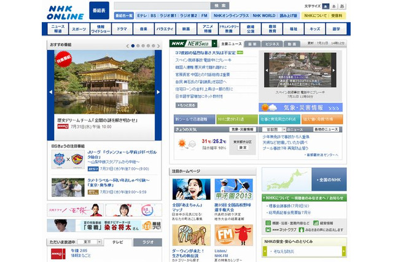Open the orange FM radio thumbnail

pos(233,235)
